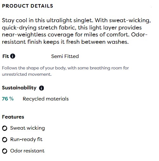The height and width of the screenshot is (161, 159).
Task: Click the Odor resistant feature text
Action: click(x=27, y=151)
